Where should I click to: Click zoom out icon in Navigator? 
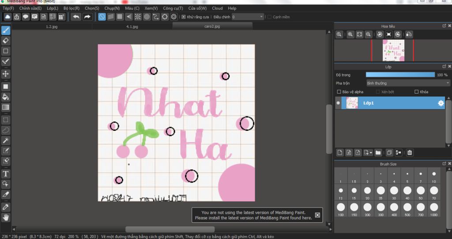coord(368,34)
